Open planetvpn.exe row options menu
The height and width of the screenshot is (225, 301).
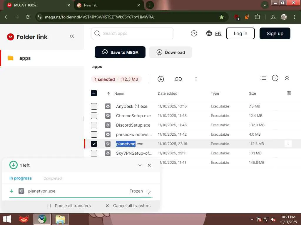click(x=288, y=144)
